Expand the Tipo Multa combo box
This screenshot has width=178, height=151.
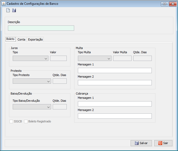[95, 58]
